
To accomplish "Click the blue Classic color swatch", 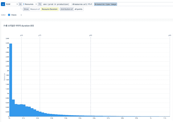I will point(9,15).
